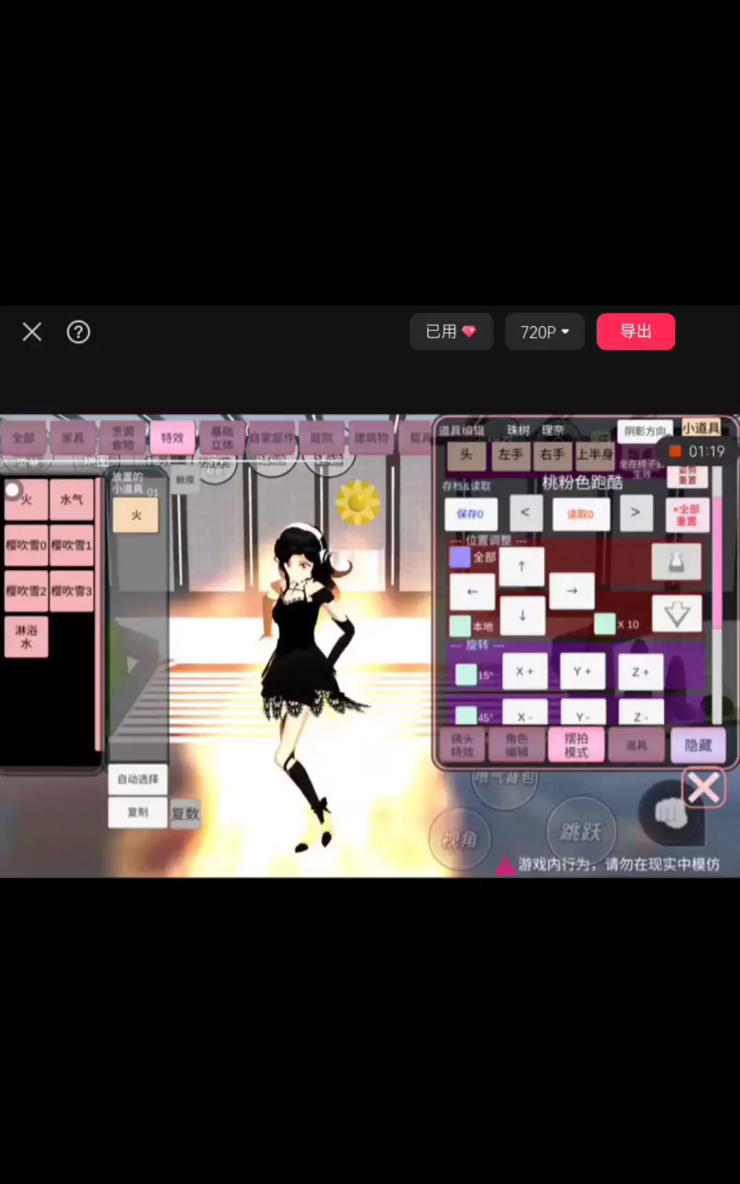Tap the yellow sunflower icon
This screenshot has height=1184, width=740.
point(357,502)
